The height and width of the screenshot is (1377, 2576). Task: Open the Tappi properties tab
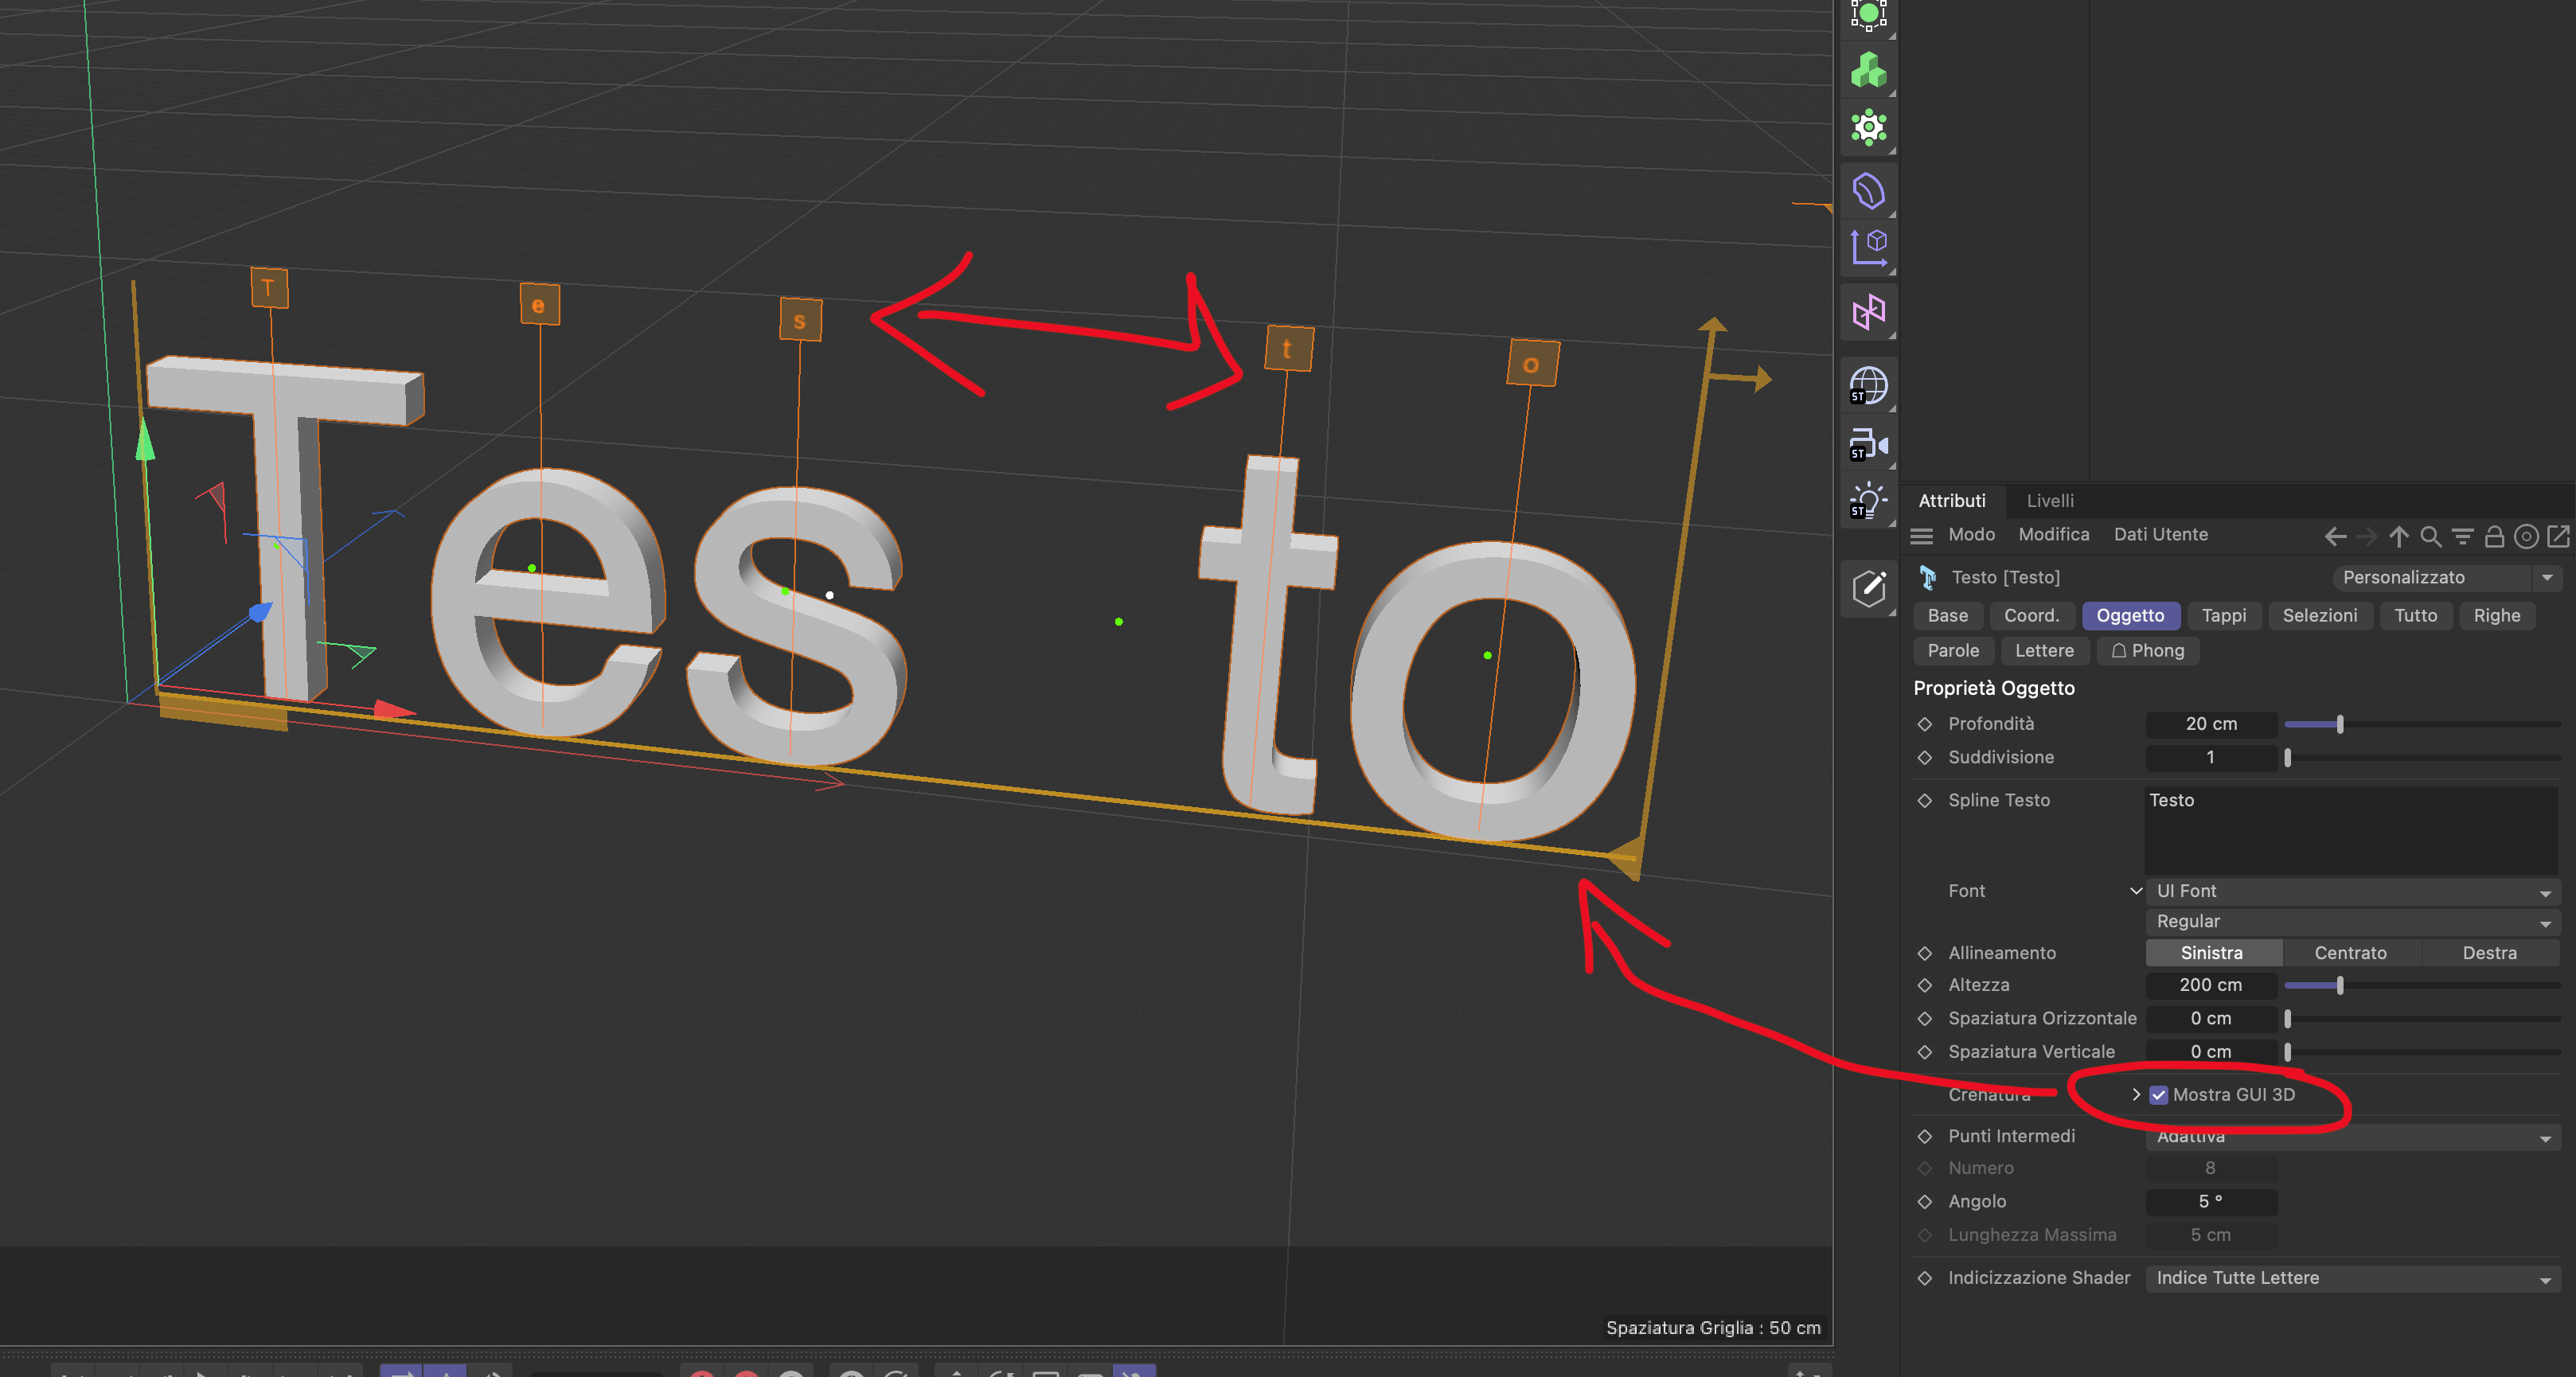click(2223, 616)
